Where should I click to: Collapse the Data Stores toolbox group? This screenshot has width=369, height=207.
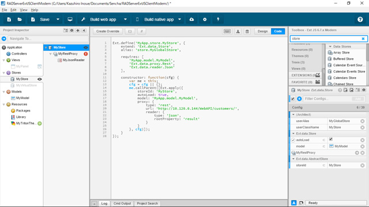330,47
